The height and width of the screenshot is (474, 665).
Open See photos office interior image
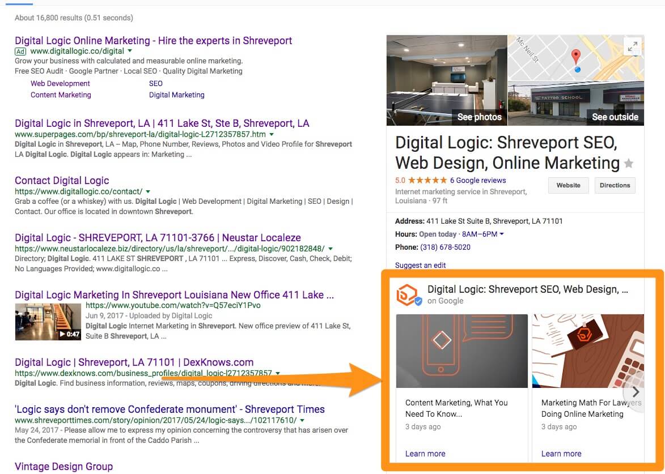[447, 80]
